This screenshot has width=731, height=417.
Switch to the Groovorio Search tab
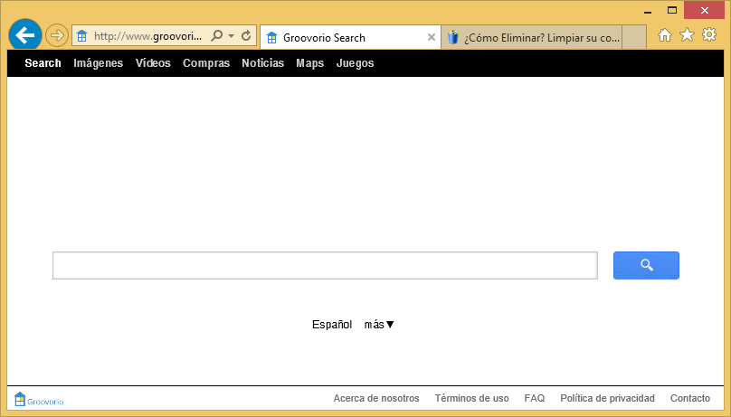349,38
